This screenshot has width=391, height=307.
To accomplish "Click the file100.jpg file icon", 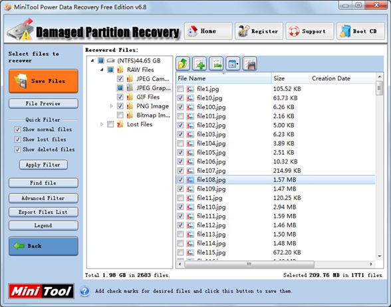I will (x=190, y=107).
